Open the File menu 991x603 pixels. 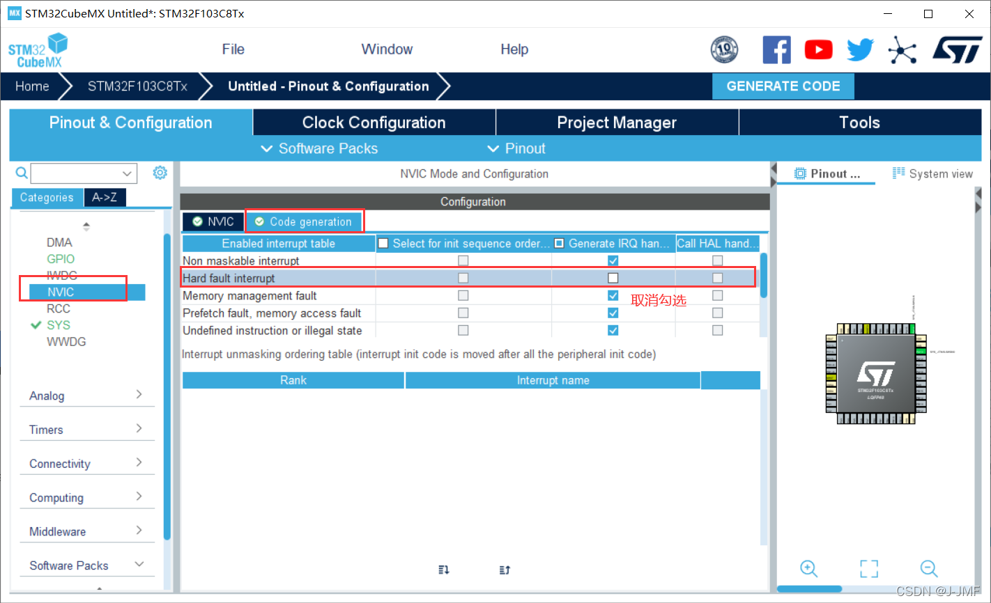pyautogui.click(x=233, y=49)
